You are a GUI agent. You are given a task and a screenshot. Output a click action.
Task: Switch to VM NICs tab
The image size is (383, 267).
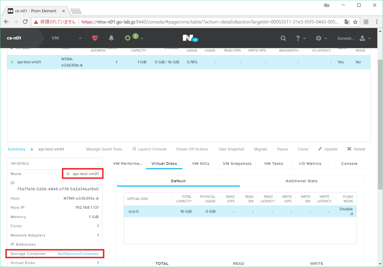click(x=200, y=163)
